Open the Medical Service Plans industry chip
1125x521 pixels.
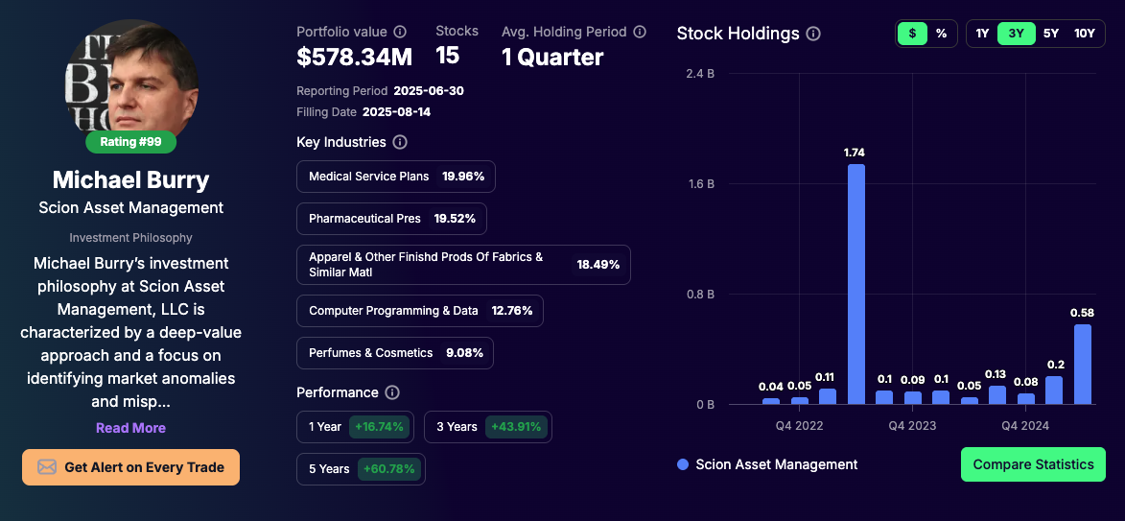point(396,177)
